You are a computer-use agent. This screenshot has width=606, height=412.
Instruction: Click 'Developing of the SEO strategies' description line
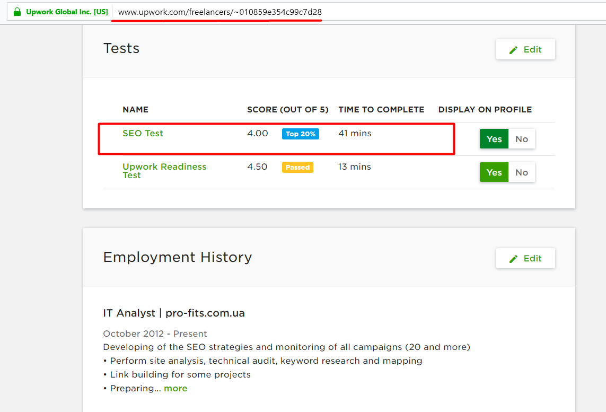pos(287,347)
